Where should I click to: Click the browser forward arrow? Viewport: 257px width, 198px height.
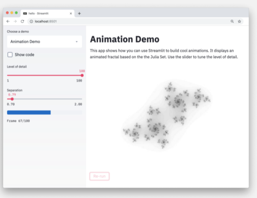15,21
